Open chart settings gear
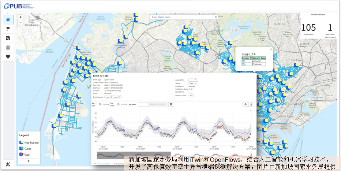This screenshot has width=341, height=171. 246,104
